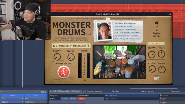
Task: Click the right meter bar
Action: coord(88,66)
